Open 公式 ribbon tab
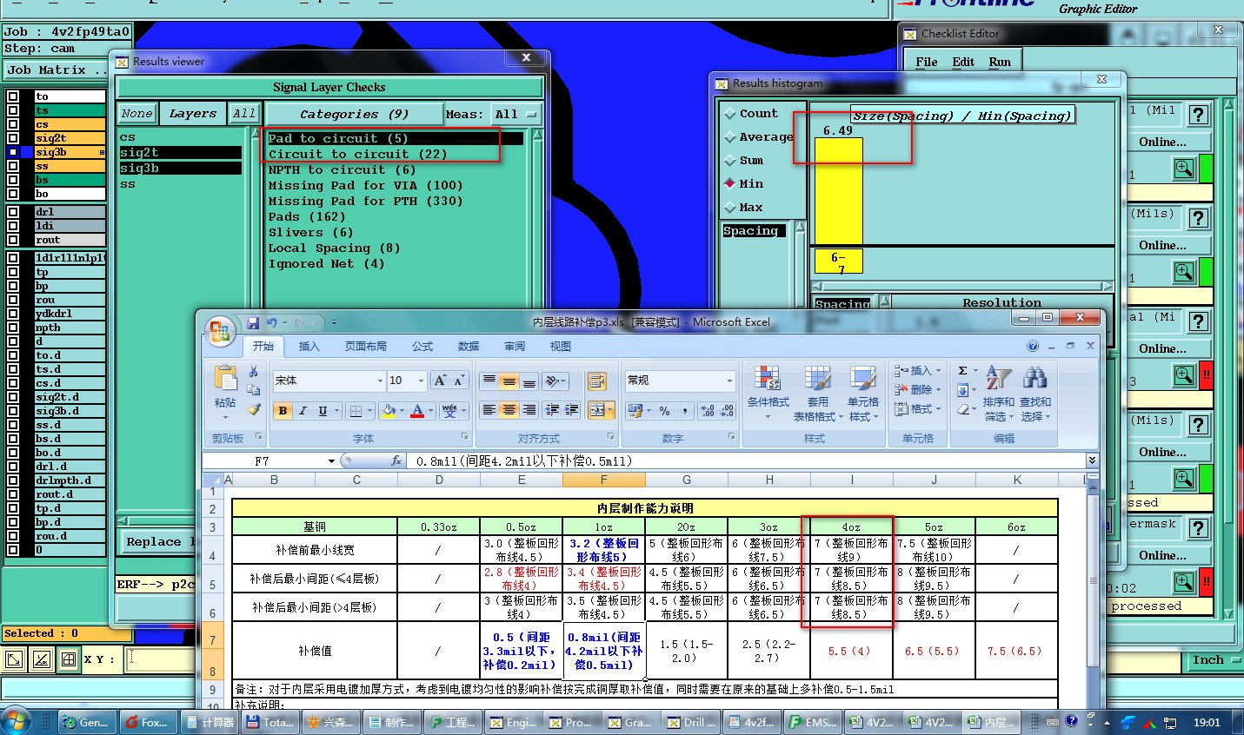 click(422, 346)
